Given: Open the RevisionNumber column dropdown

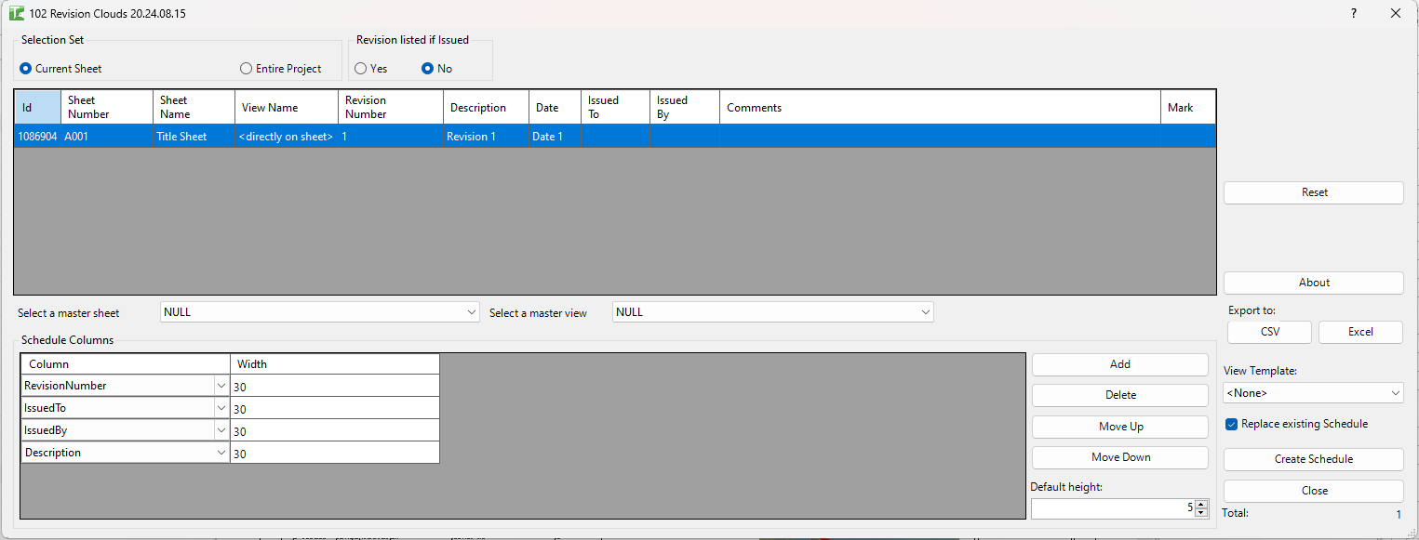Looking at the screenshot, I should tap(221, 385).
